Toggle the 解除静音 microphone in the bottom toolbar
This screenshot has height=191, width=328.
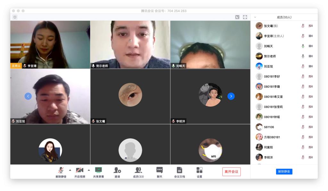pyautogui.click(x=61, y=170)
